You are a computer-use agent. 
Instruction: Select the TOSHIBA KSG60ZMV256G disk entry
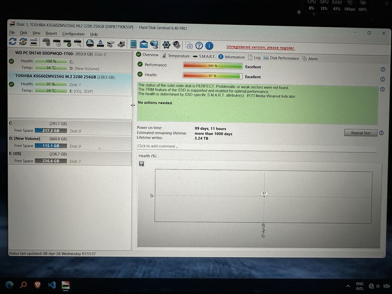point(70,84)
